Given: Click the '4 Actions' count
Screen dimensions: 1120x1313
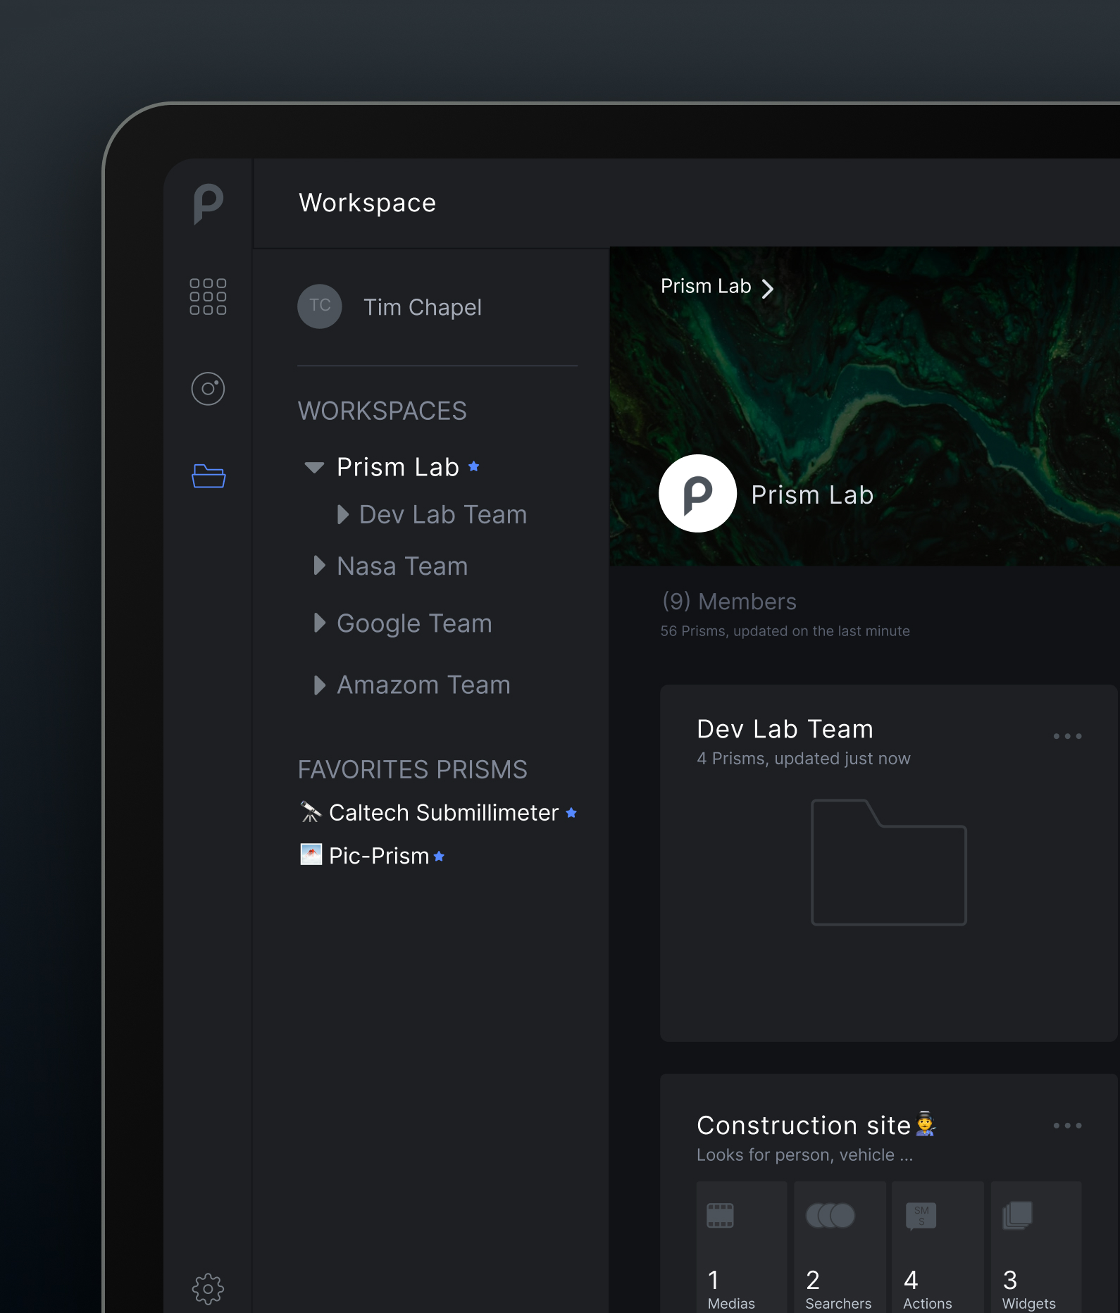Looking at the screenshot, I should point(928,1290).
